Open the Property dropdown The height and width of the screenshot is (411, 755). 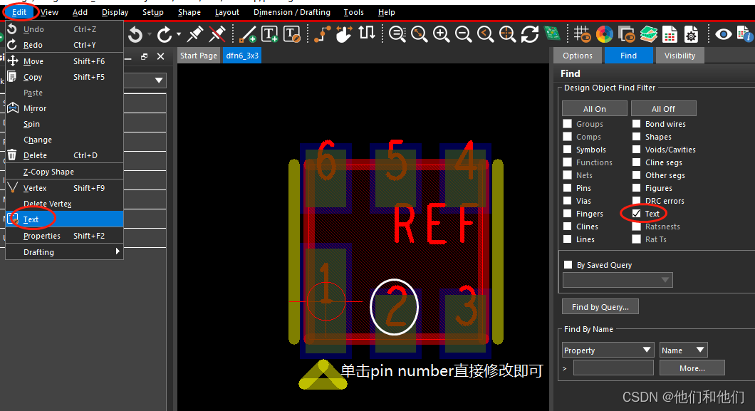608,350
